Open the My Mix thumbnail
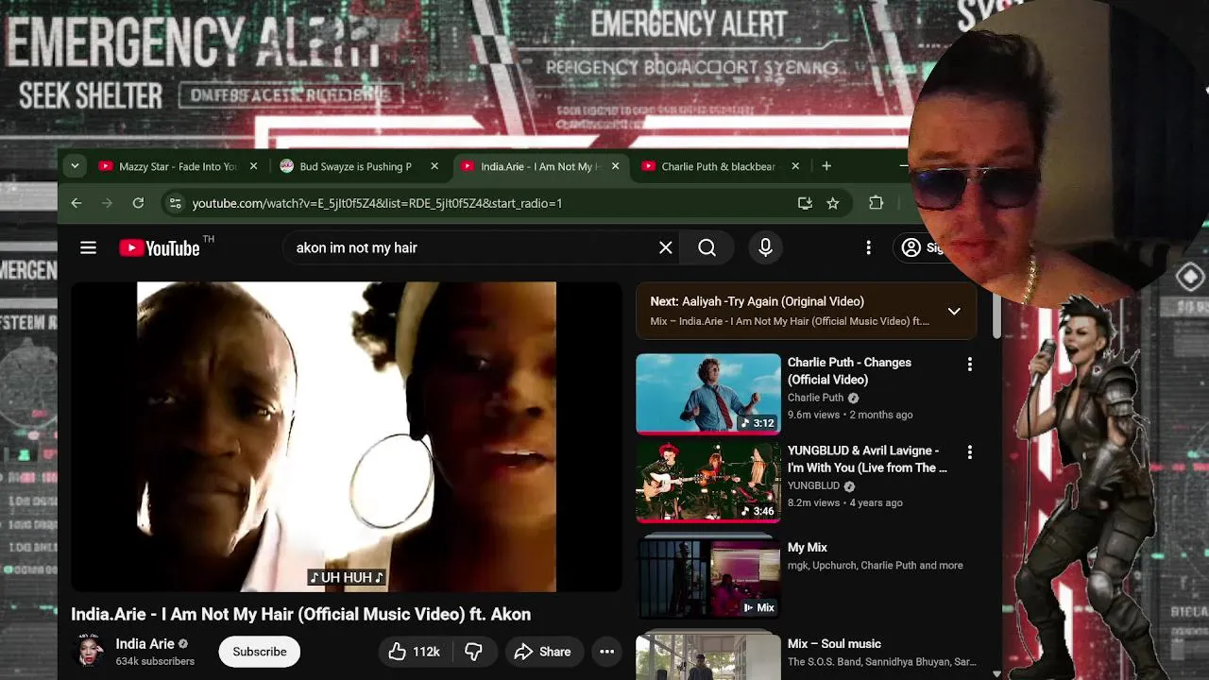This screenshot has height=680, width=1209. point(708,576)
